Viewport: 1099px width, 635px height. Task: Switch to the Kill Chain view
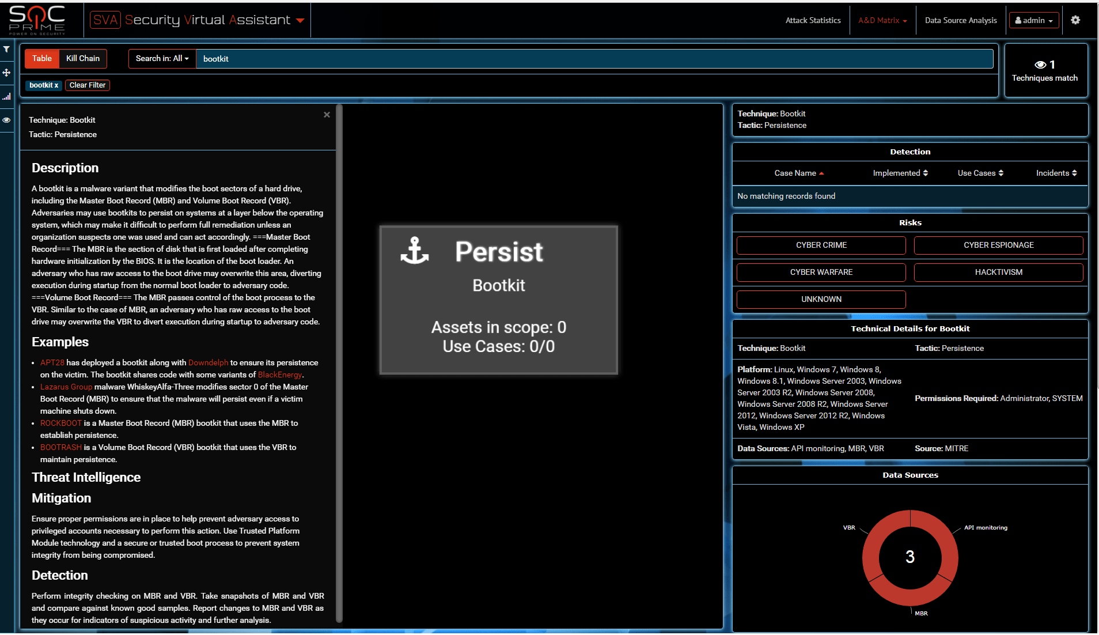click(83, 59)
